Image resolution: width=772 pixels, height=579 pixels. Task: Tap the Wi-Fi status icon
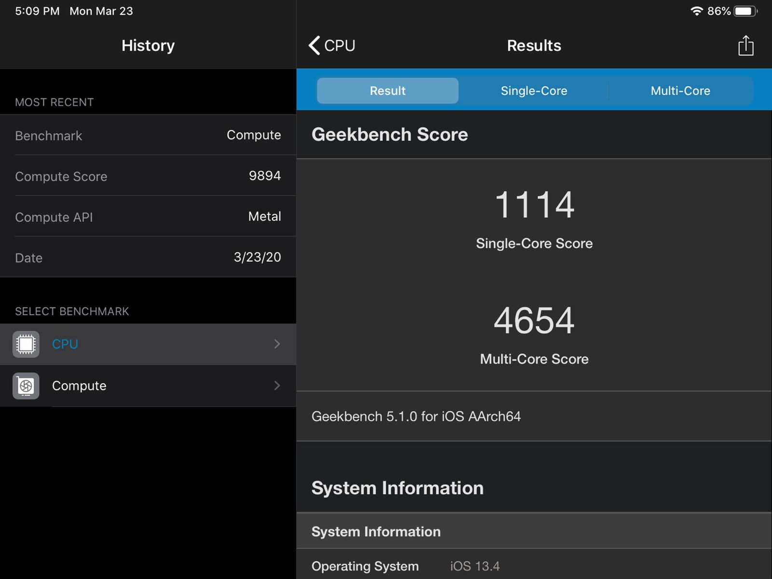tap(696, 11)
